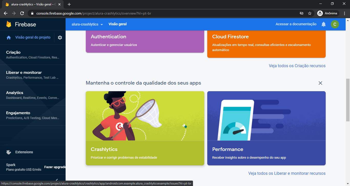Bookmark this page with star icon
This screenshot has height=186, width=350.
click(310, 13)
